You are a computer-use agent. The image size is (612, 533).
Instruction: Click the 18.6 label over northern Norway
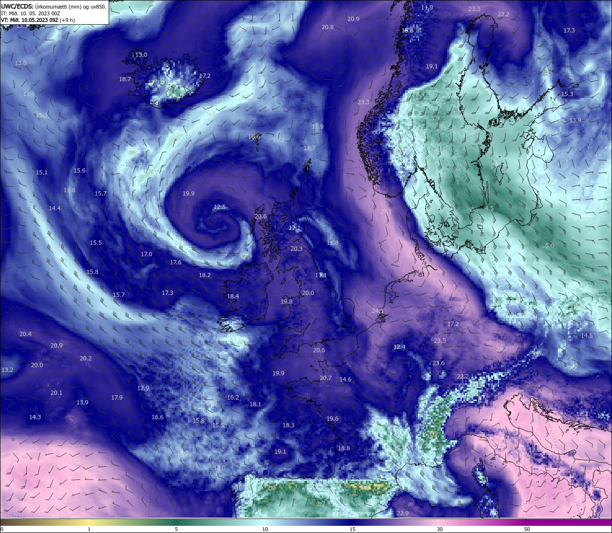click(x=408, y=31)
